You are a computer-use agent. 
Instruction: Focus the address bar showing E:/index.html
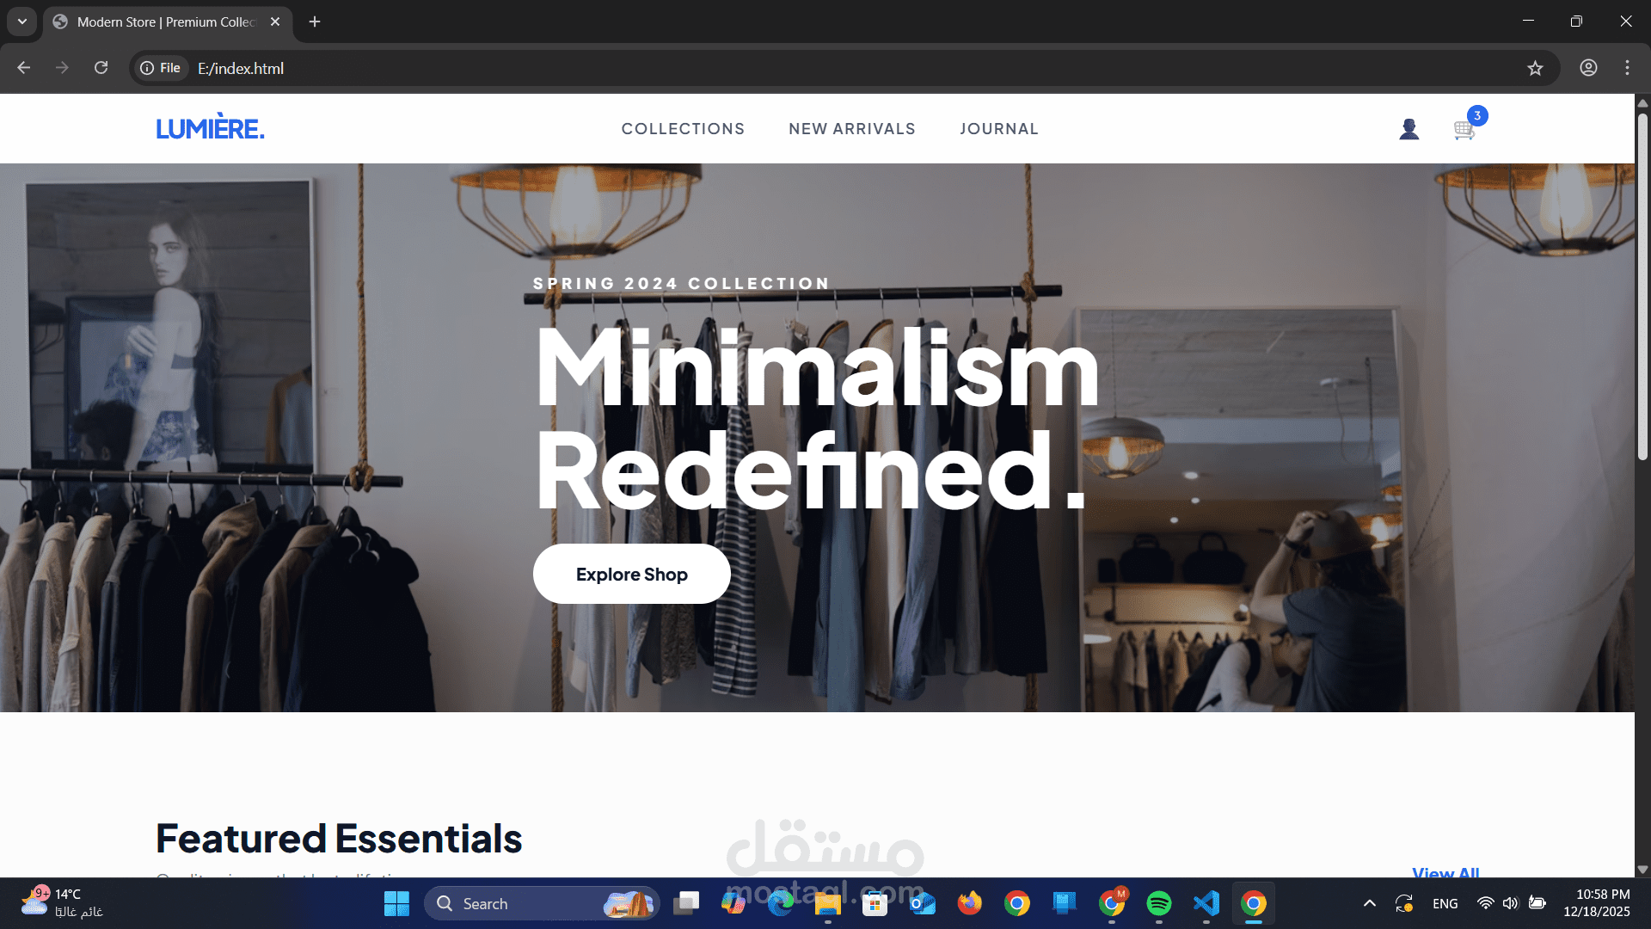click(851, 68)
